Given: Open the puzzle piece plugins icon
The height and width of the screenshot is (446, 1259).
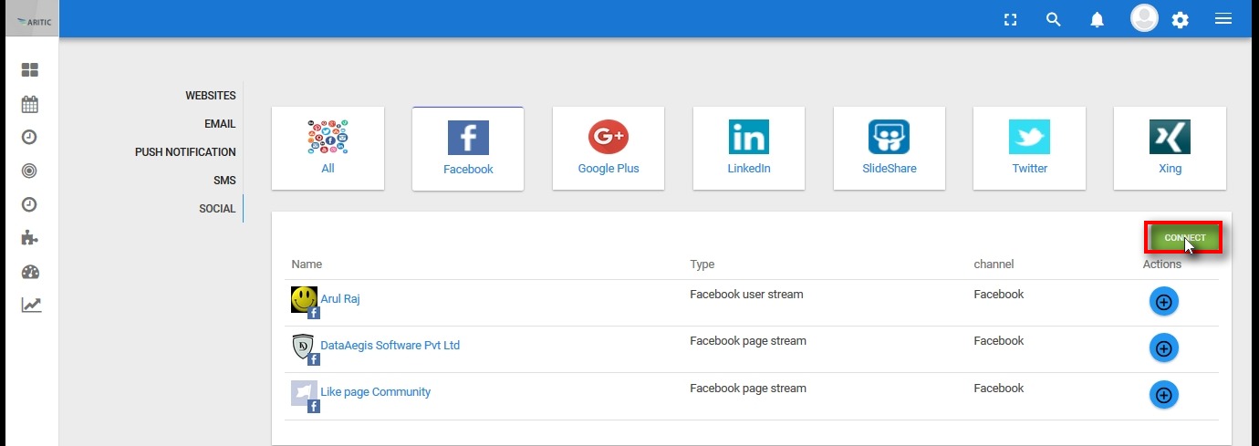Looking at the screenshot, I should coord(30,238).
